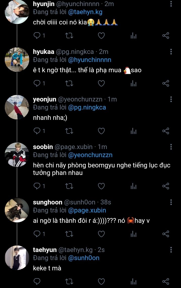Share hyukaa's tweet
Screen dimensions: 181x288
click(x=166, y=83)
